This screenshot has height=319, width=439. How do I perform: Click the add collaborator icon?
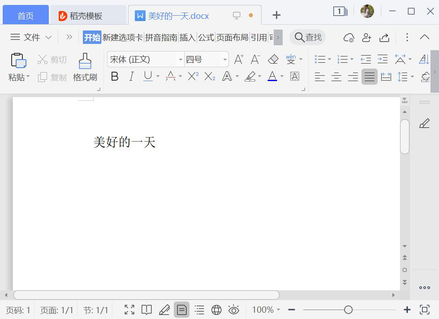(366, 38)
